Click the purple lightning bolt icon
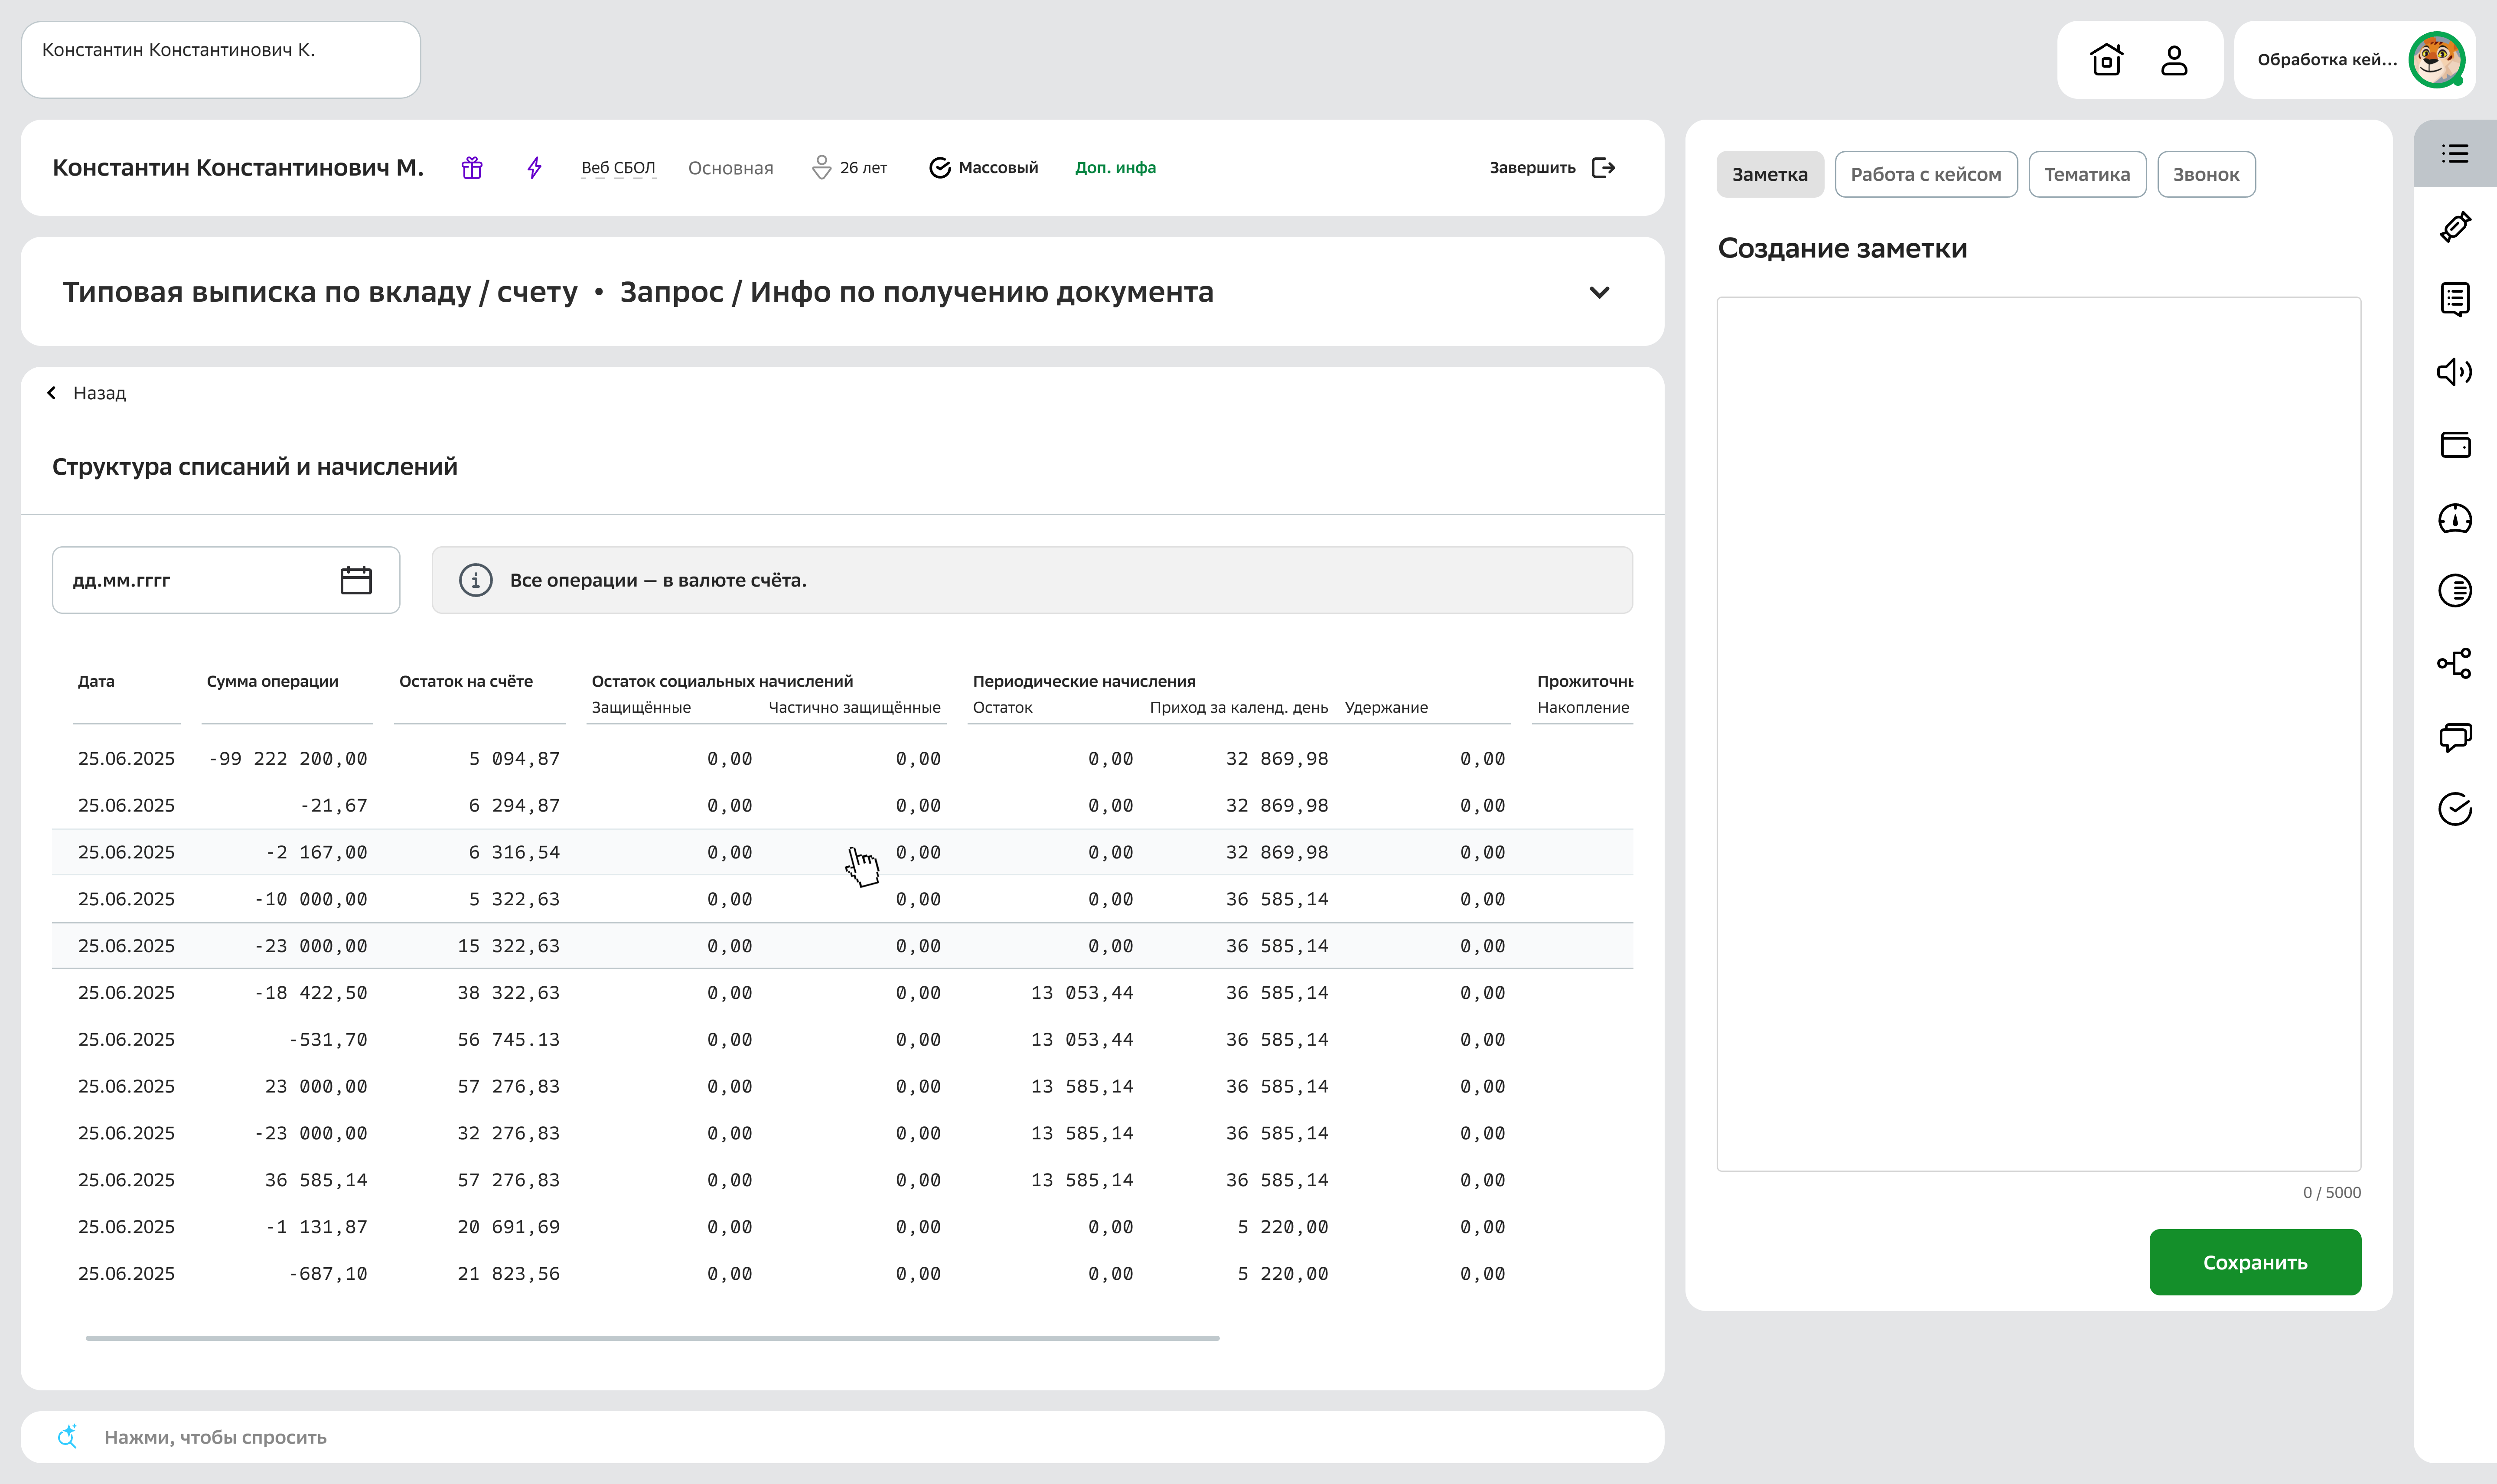The width and height of the screenshot is (2497, 1484). click(535, 168)
